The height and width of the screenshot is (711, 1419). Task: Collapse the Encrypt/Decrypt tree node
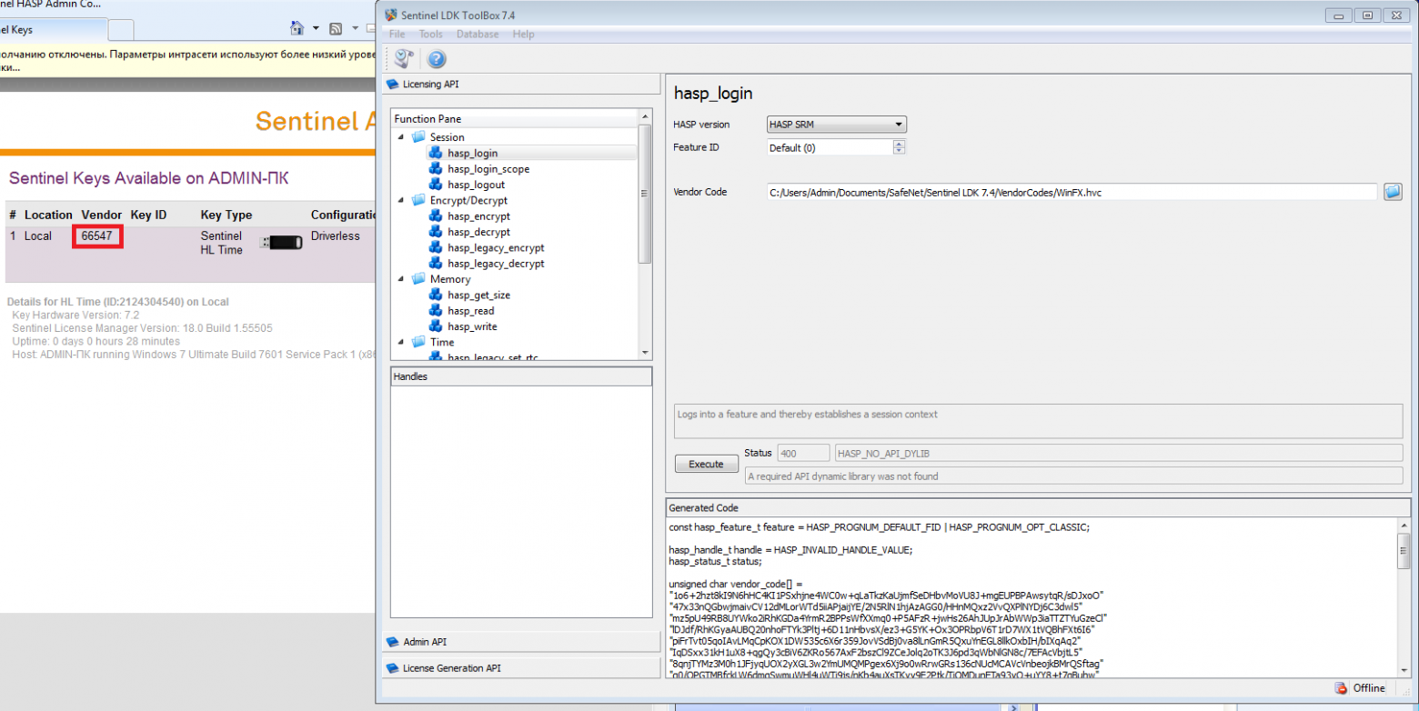(401, 200)
